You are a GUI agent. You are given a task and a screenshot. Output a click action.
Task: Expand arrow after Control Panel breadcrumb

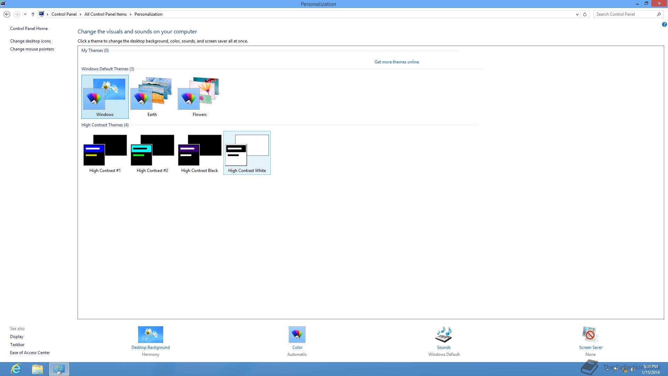click(x=80, y=14)
